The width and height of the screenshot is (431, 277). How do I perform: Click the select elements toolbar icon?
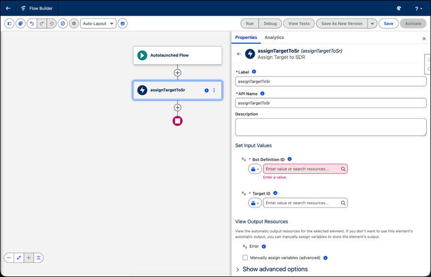[20, 24]
